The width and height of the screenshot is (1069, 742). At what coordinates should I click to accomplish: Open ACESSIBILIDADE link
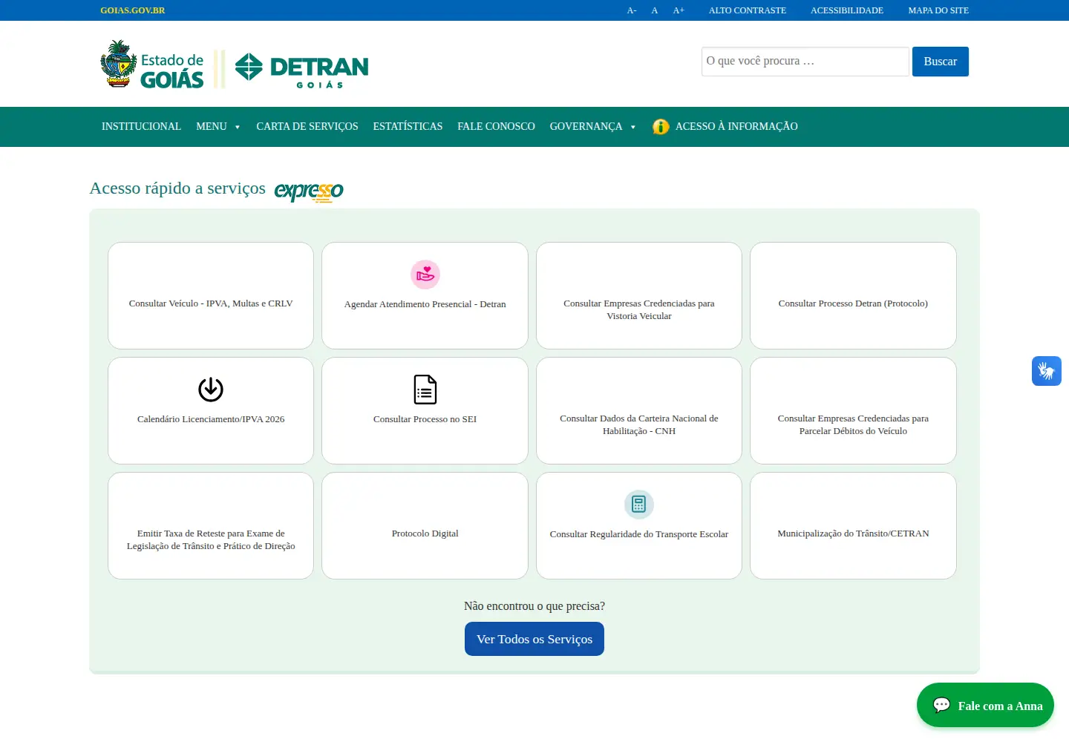click(x=847, y=10)
